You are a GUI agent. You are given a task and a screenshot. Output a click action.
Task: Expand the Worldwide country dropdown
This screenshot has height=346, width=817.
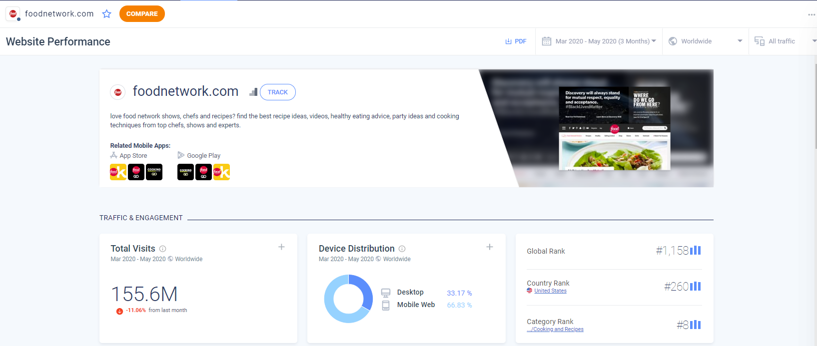[706, 41]
